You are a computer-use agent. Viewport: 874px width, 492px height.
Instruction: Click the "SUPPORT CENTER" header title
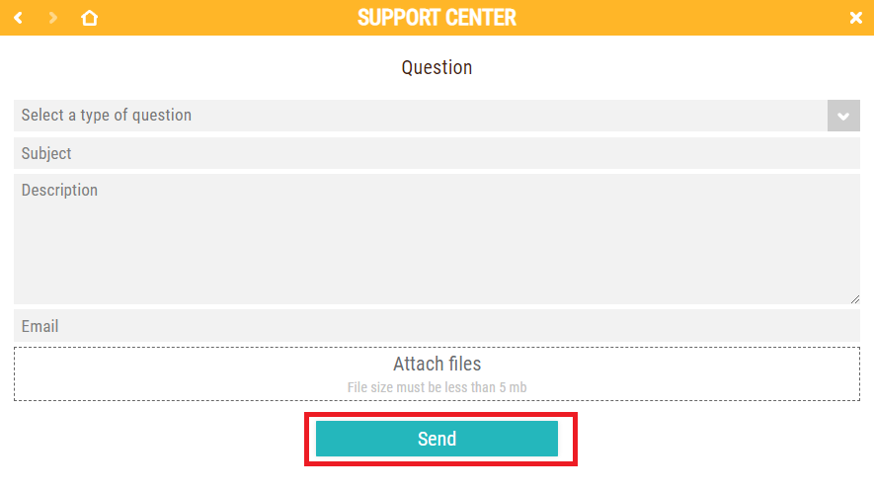pos(437,18)
